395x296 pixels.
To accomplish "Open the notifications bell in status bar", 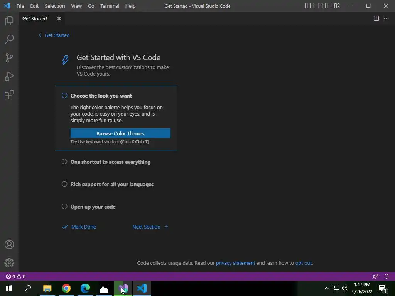I will (387, 276).
